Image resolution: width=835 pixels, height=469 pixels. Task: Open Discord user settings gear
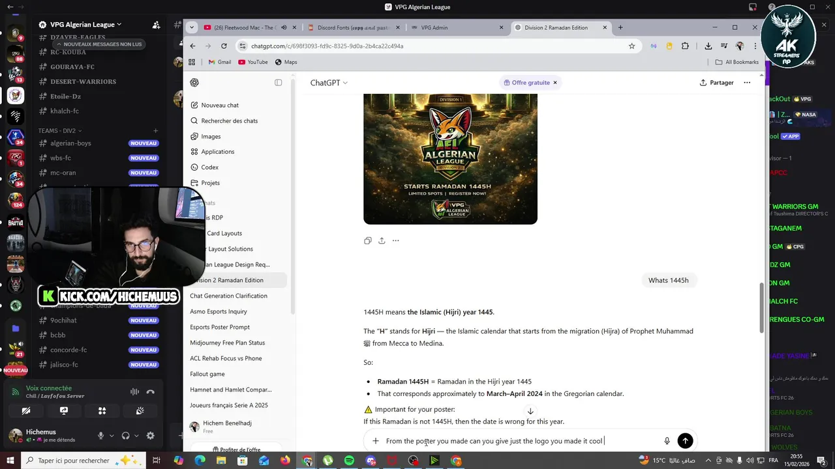151,436
